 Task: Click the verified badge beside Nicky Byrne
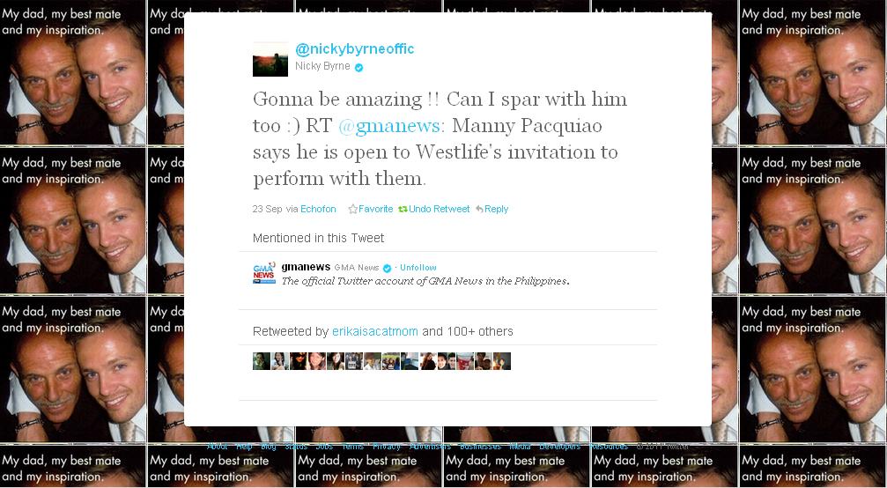(x=358, y=67)
